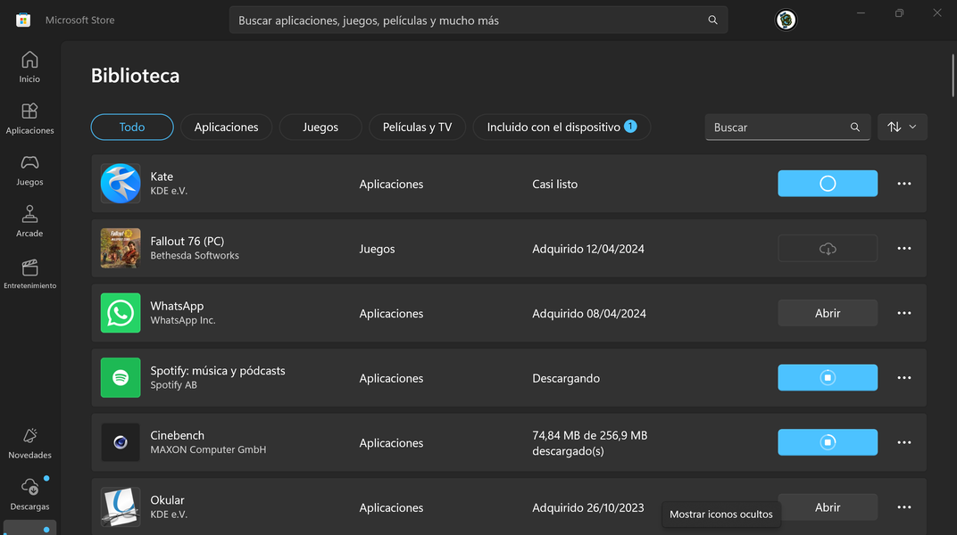Click the Cinebench app name
Viewport: 957px width, 535px height.
[177, 435]
